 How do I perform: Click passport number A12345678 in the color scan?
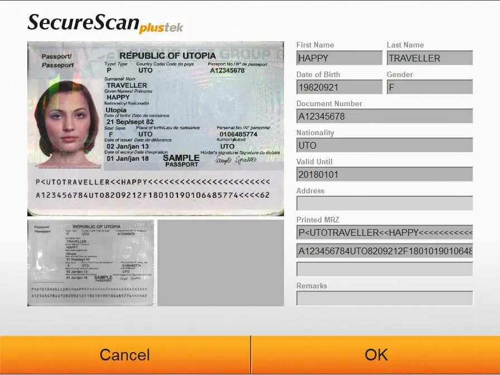coord(227,70)
